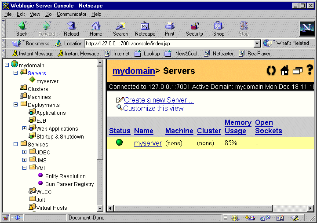Click the Netcaster personal toolbar link
Image resolution: width=317 pixels, height=223 pixels.
[x=219, y=54]
